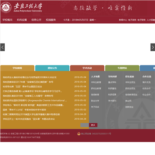Open 学术期刊 link

112,101
